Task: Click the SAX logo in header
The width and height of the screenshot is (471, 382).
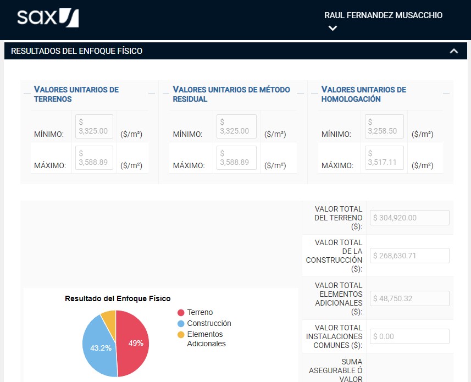Action: click(x=48, y=18)
